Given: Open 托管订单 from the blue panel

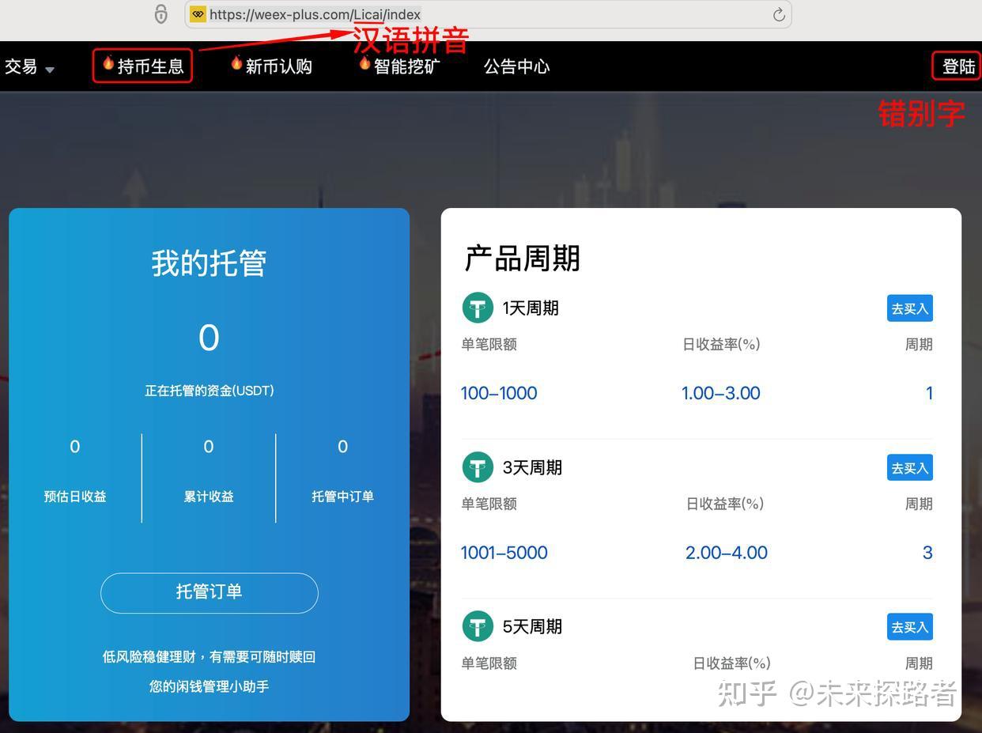Looking at the screenshot, I should click(x=209, y=593).
